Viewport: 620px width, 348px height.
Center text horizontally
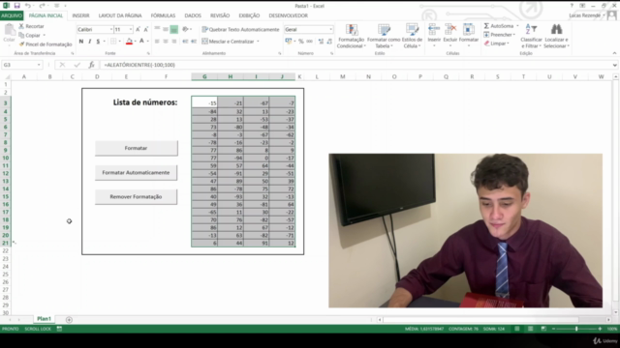tap(166, 41)
